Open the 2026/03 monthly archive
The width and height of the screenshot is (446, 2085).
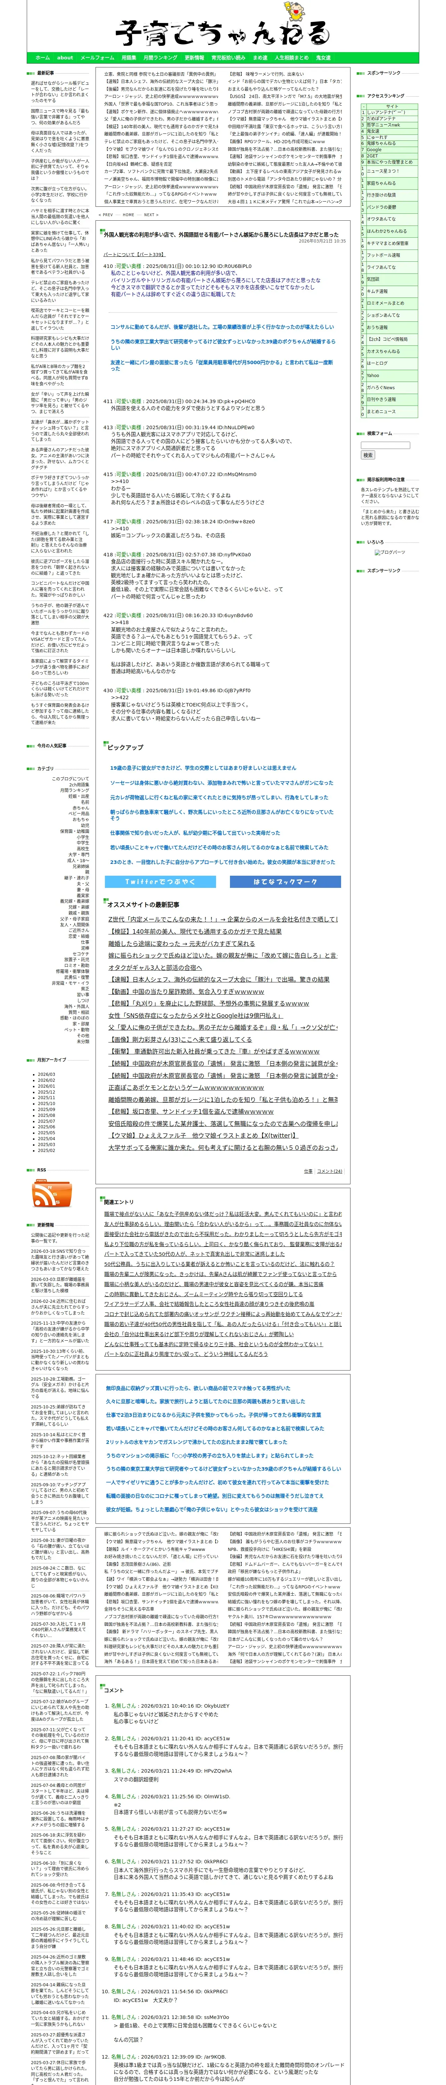click(x=46, y=1075)
